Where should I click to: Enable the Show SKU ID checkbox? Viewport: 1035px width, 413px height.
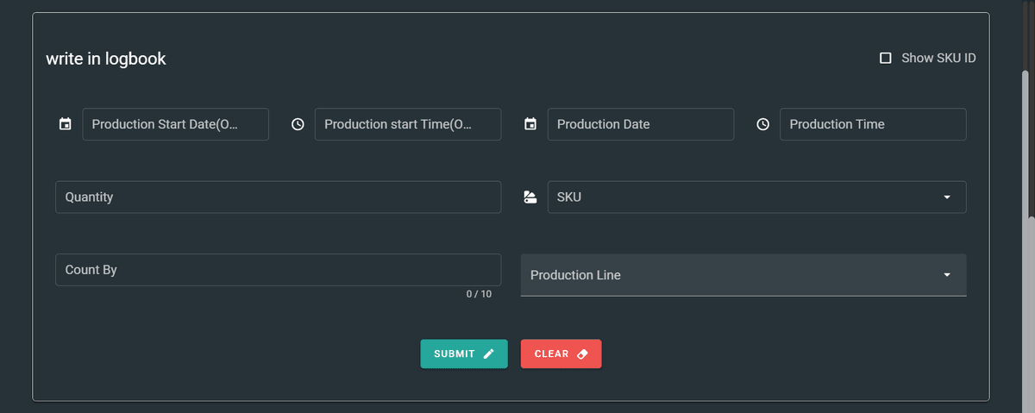click(885, 58)
